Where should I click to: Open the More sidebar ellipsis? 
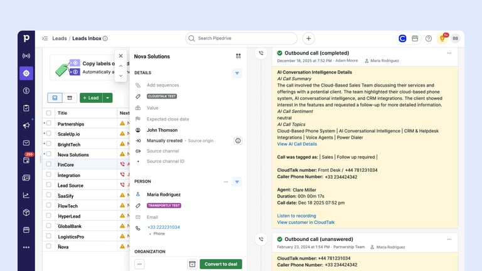coord(26,247)
